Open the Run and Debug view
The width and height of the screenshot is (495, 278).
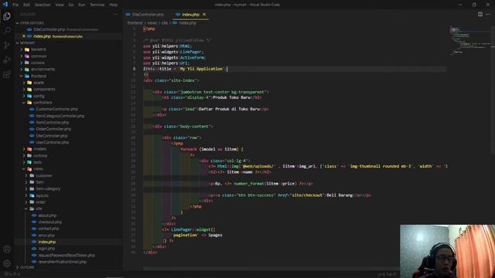(x=7, y=60)
